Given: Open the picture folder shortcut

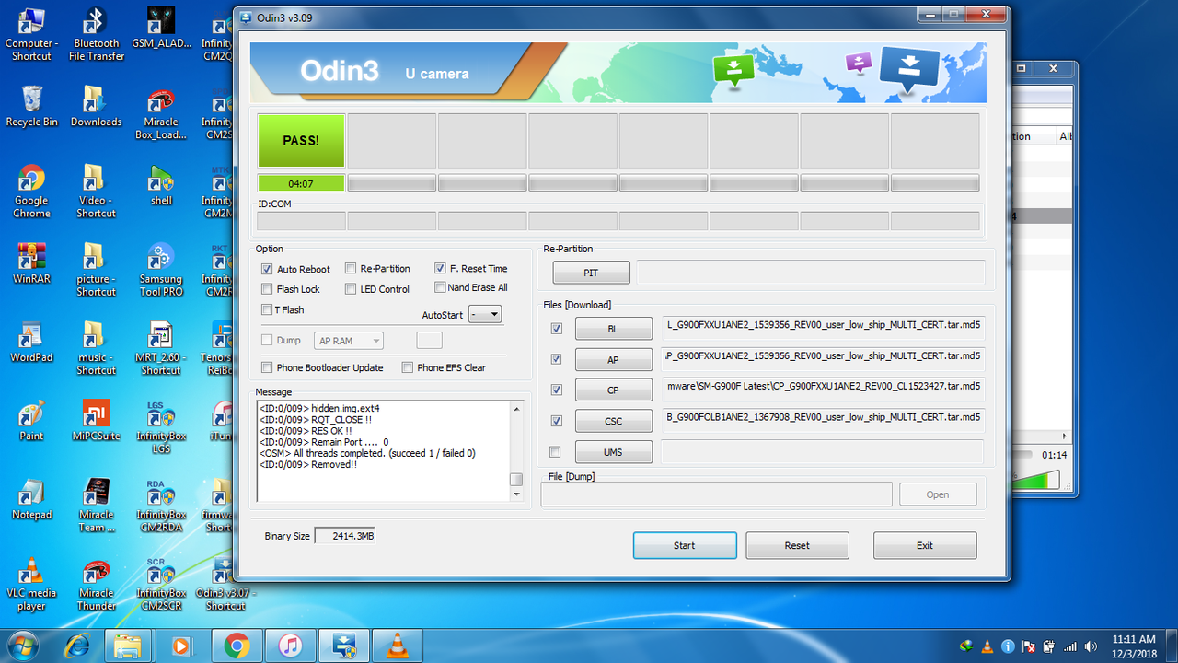Looking at the screenshot, I should tap(97, 270).
